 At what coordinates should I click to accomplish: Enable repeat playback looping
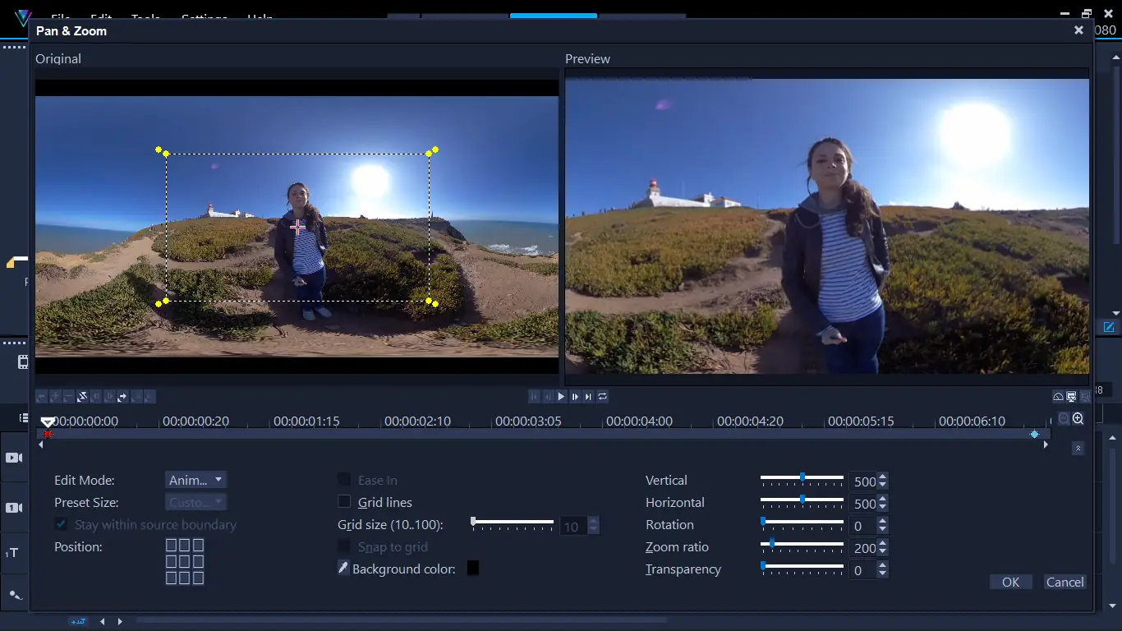[x=600, y=396]
